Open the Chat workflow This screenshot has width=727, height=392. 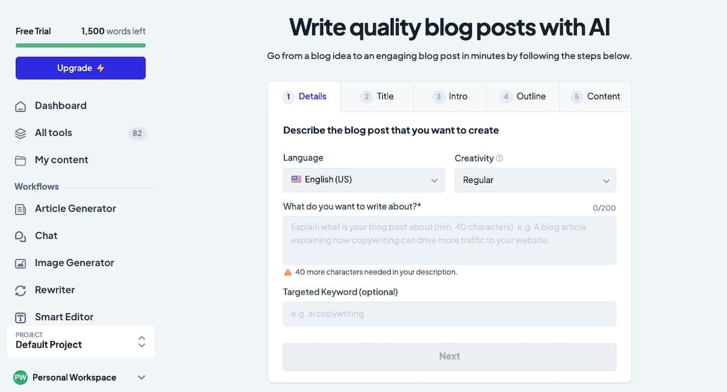pyautogui.click(x=46, y=236)
